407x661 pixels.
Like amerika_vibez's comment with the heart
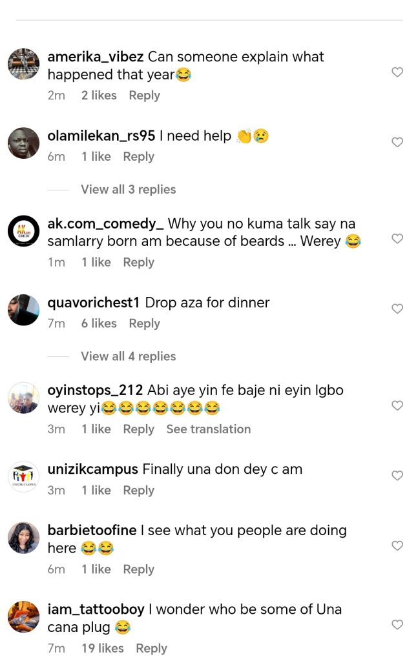coord(397,72)
